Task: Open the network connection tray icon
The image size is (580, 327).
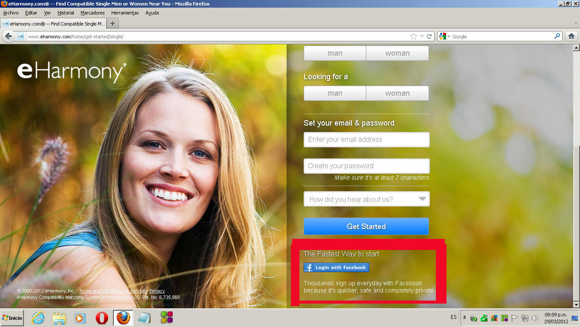Action: (525, 318)
